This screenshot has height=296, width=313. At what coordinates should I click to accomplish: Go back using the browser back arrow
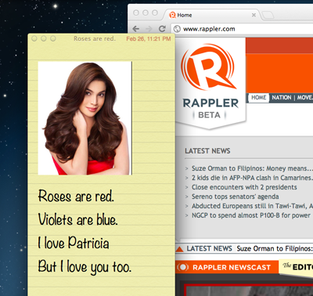point(136,29)
